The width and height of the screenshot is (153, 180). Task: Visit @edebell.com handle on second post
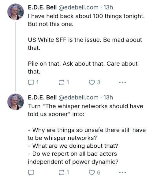(79, 98)
